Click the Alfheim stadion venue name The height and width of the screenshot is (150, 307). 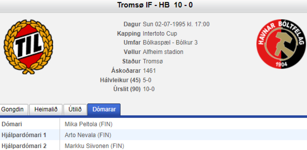pyautogui.click(x=163, y=52)
